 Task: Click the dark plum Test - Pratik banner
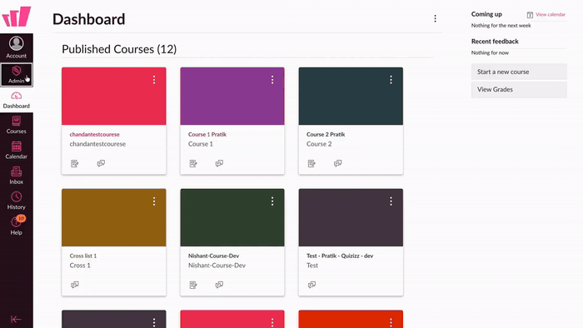tap(351, 217)
